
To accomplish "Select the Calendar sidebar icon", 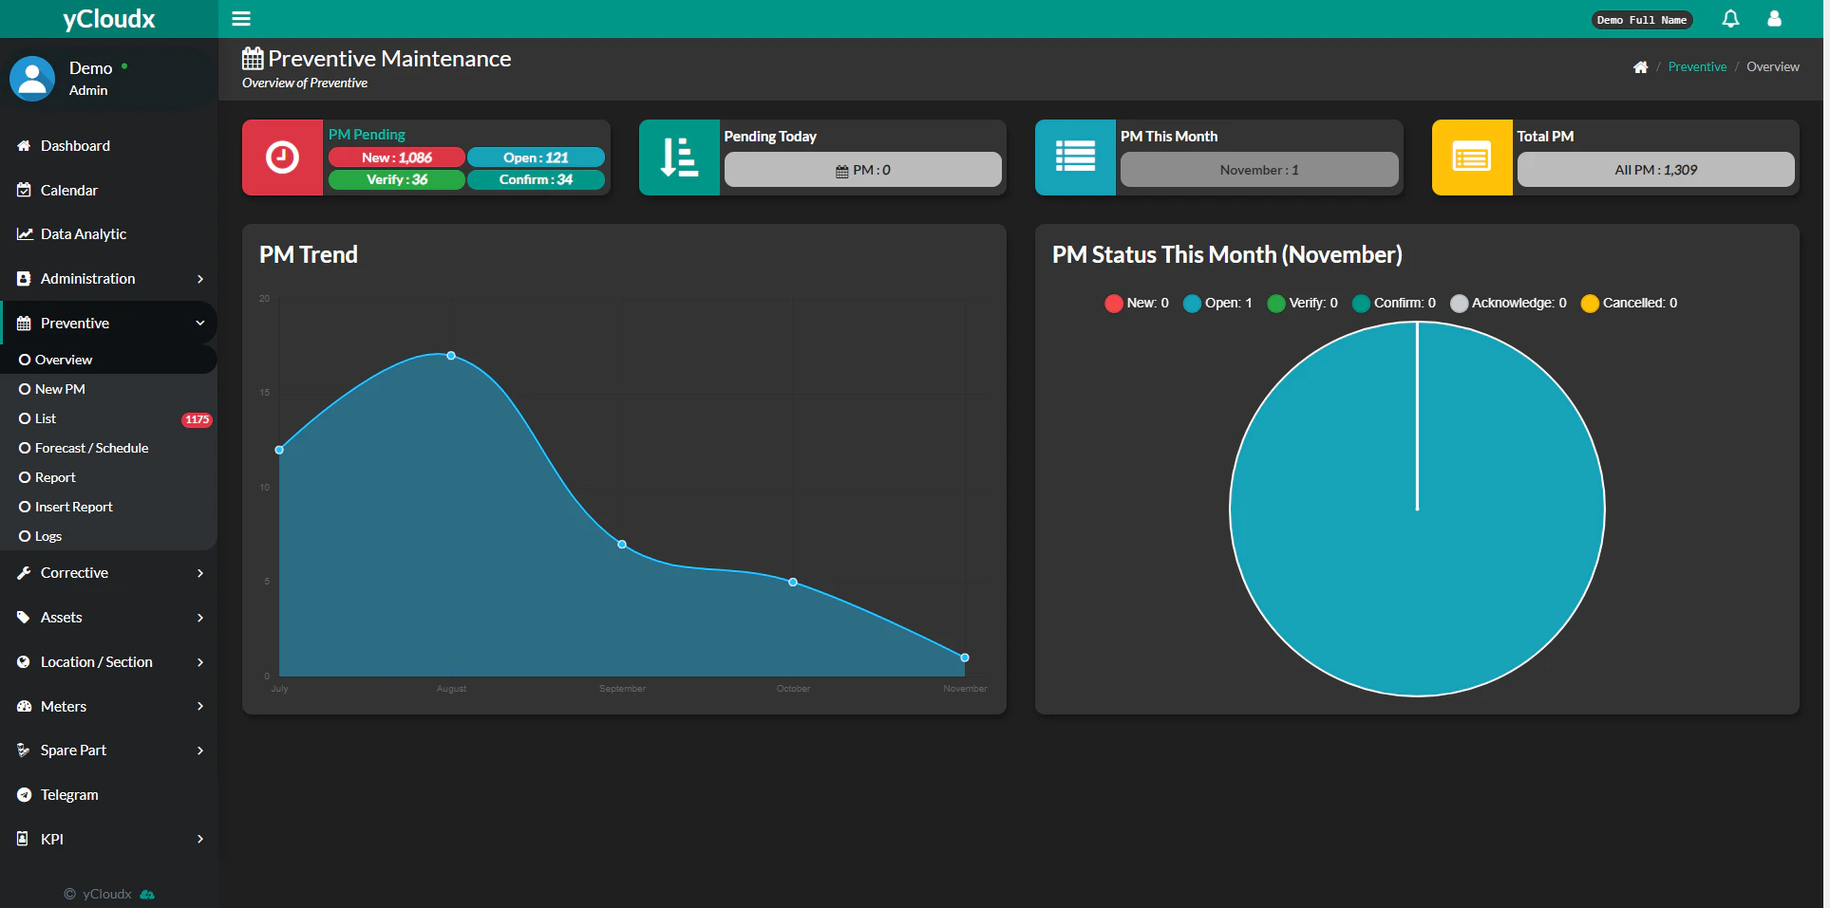I will (23, 190).
